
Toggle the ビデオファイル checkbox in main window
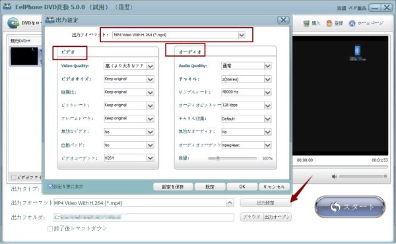(x=14, y=177)
